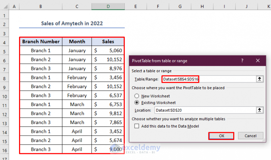Click the 'Branch Number' header cell
Image resolution: width=271 pixels, height=160 pixels.
pyautogui.click(x=41, y=42)
